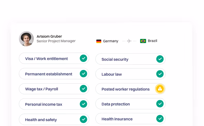Click the Visa / Work entitlement green checkmark
Image resolution: width=204 pixels, height=126 pixels.
click(x=83, y=58)
